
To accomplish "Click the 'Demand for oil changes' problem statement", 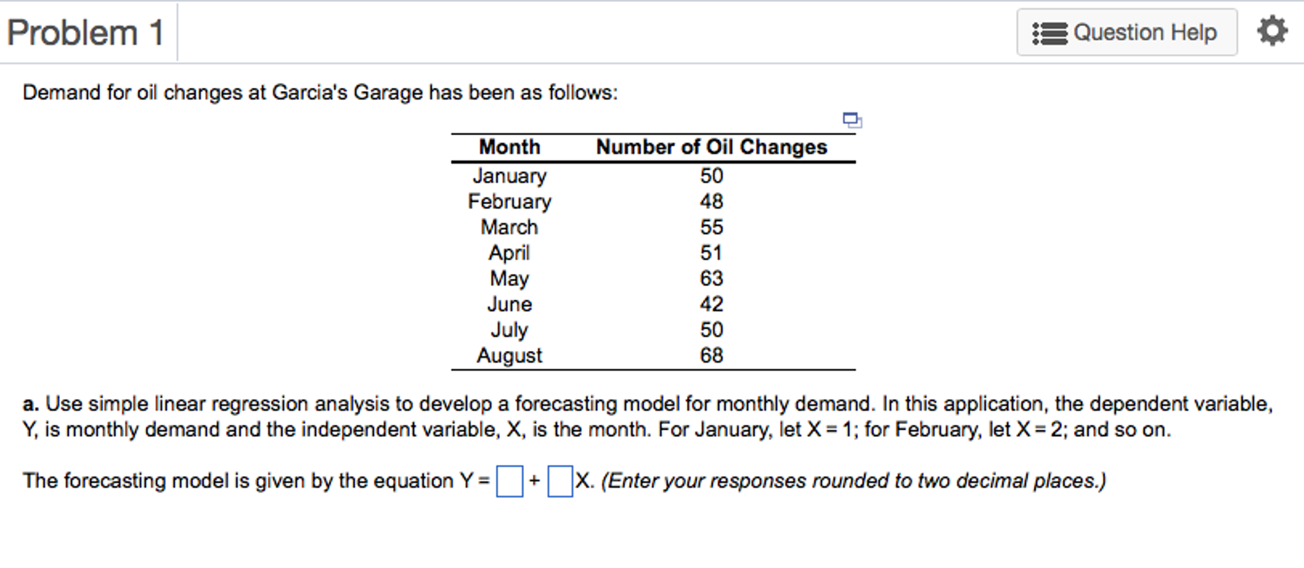I will click(320, 93).
